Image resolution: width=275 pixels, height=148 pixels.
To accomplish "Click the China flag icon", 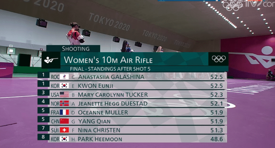I will tap(64, 121).
